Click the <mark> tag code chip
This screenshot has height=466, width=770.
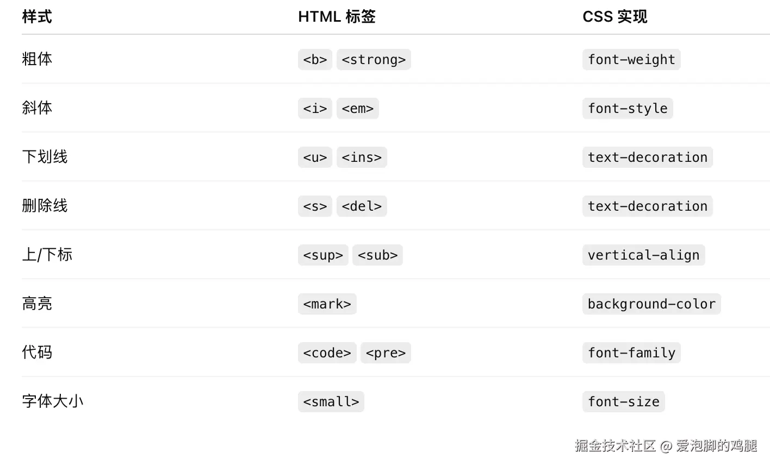327,304
